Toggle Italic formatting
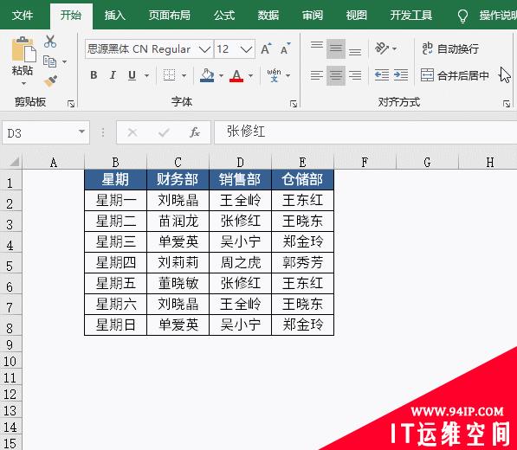Image resolution: width=517 pixels, height=450 pixels. [x=113, y=75]
